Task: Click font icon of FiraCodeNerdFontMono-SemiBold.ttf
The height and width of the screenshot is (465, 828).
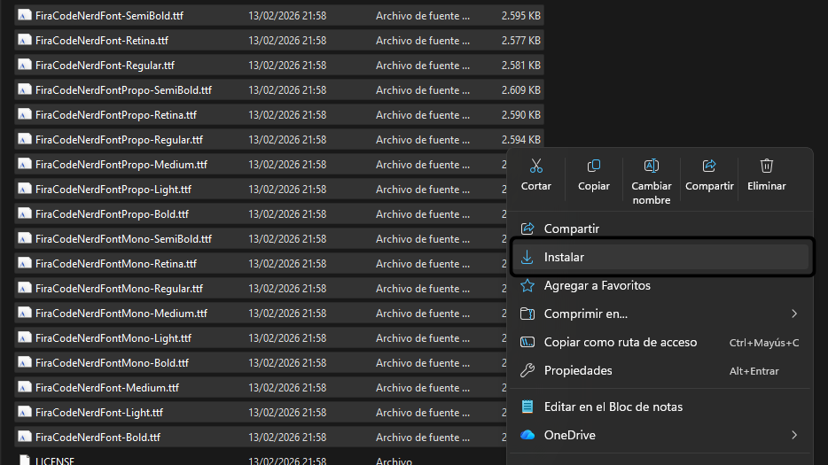Action: pyautogui.click(x=24, y=238)
